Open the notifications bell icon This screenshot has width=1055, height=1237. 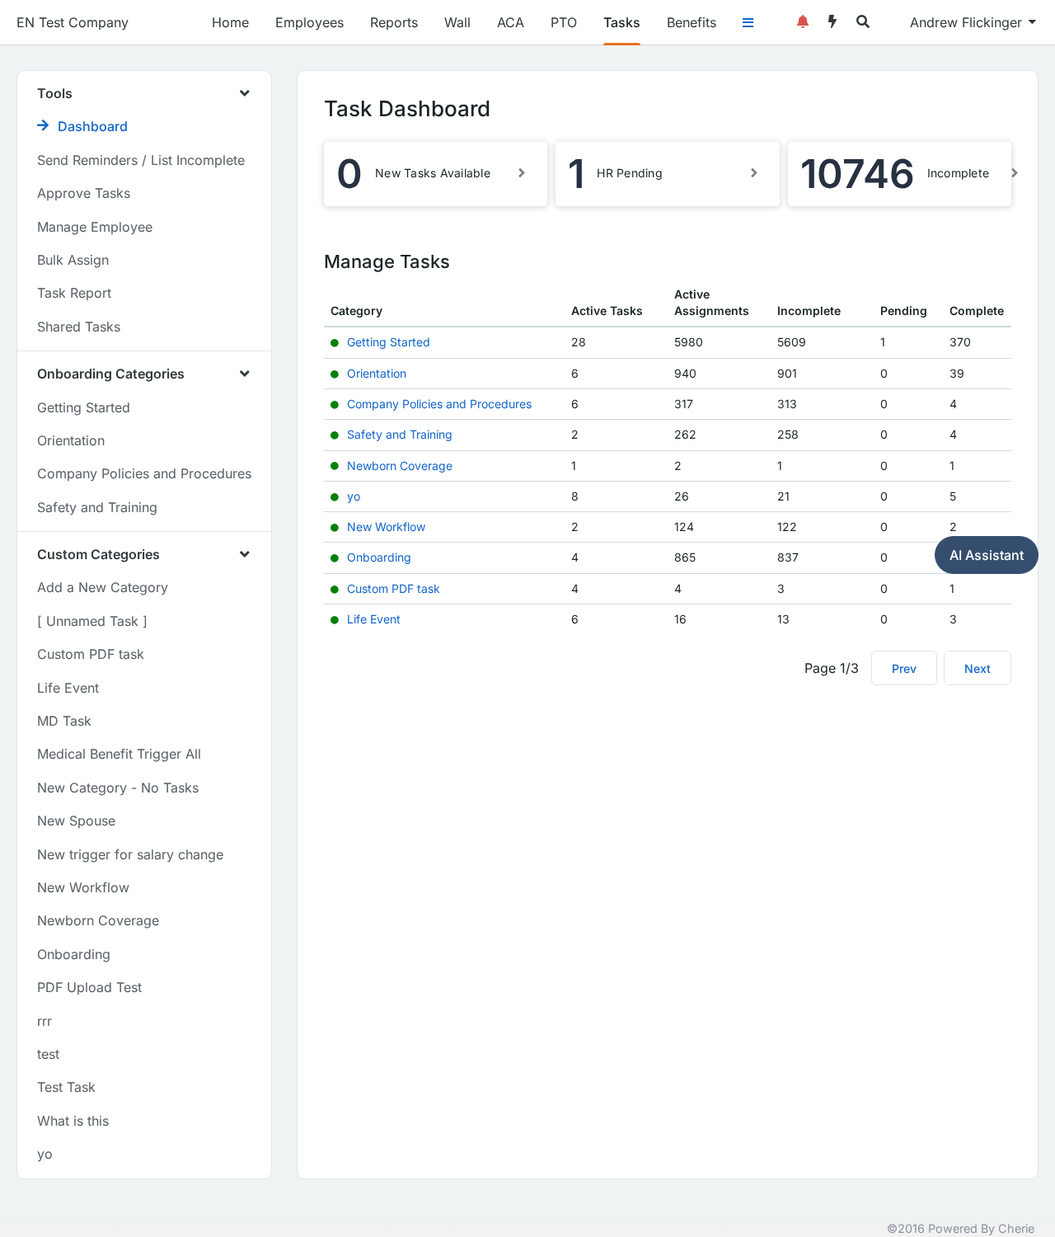point(802,22)
